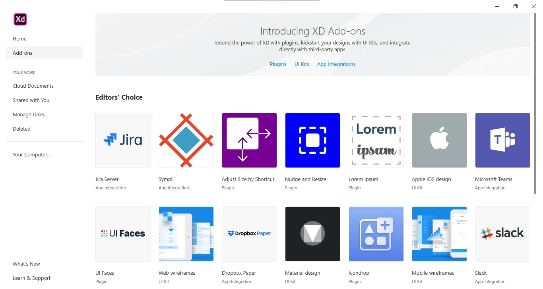Open the Jira Server add-on tile

point(123,140)
